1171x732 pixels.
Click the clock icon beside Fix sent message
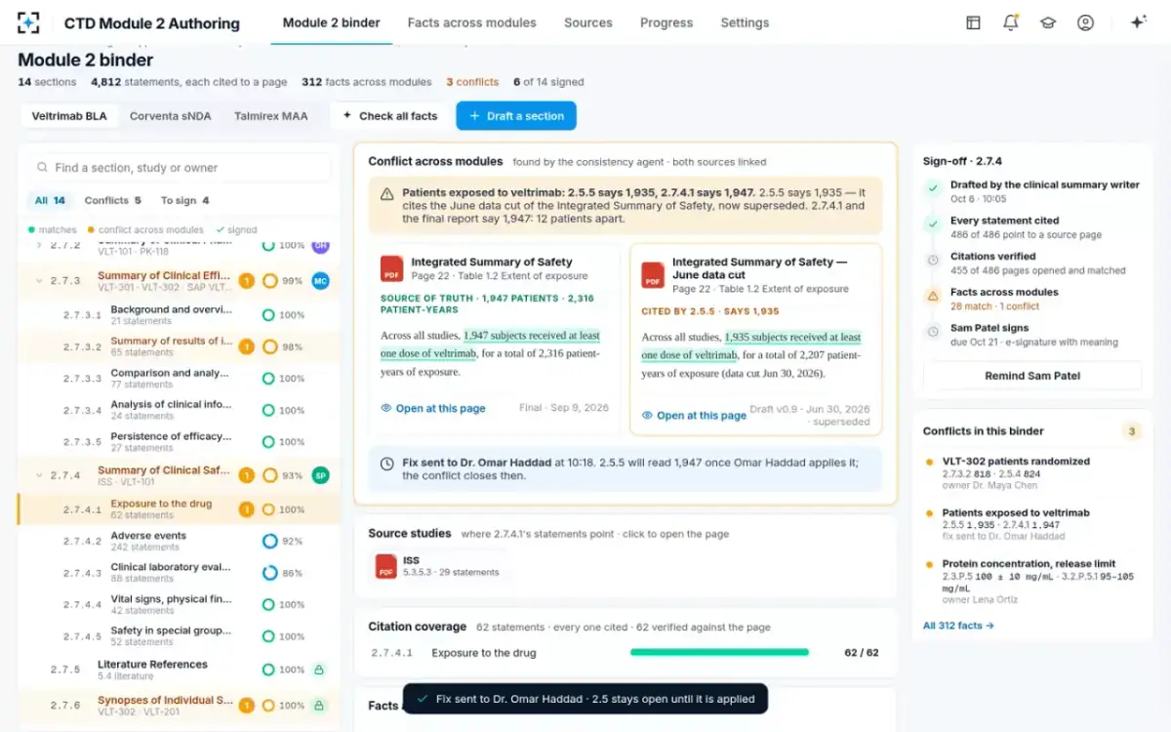pos(387,464)
